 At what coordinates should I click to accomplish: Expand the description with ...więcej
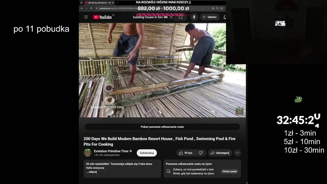click(91, 172)
